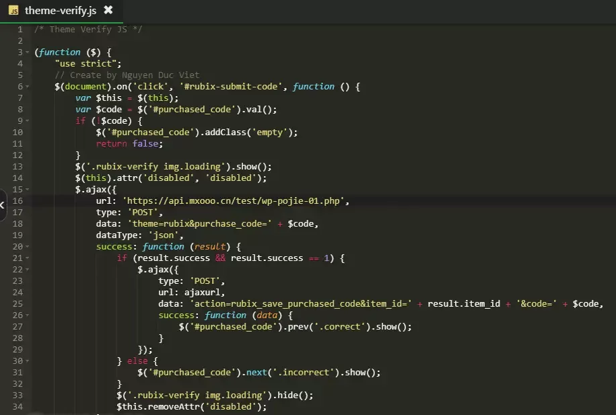Fold the click handler at line 6
The width and height of the screenshot is (616, 415).
click(28, 87)
